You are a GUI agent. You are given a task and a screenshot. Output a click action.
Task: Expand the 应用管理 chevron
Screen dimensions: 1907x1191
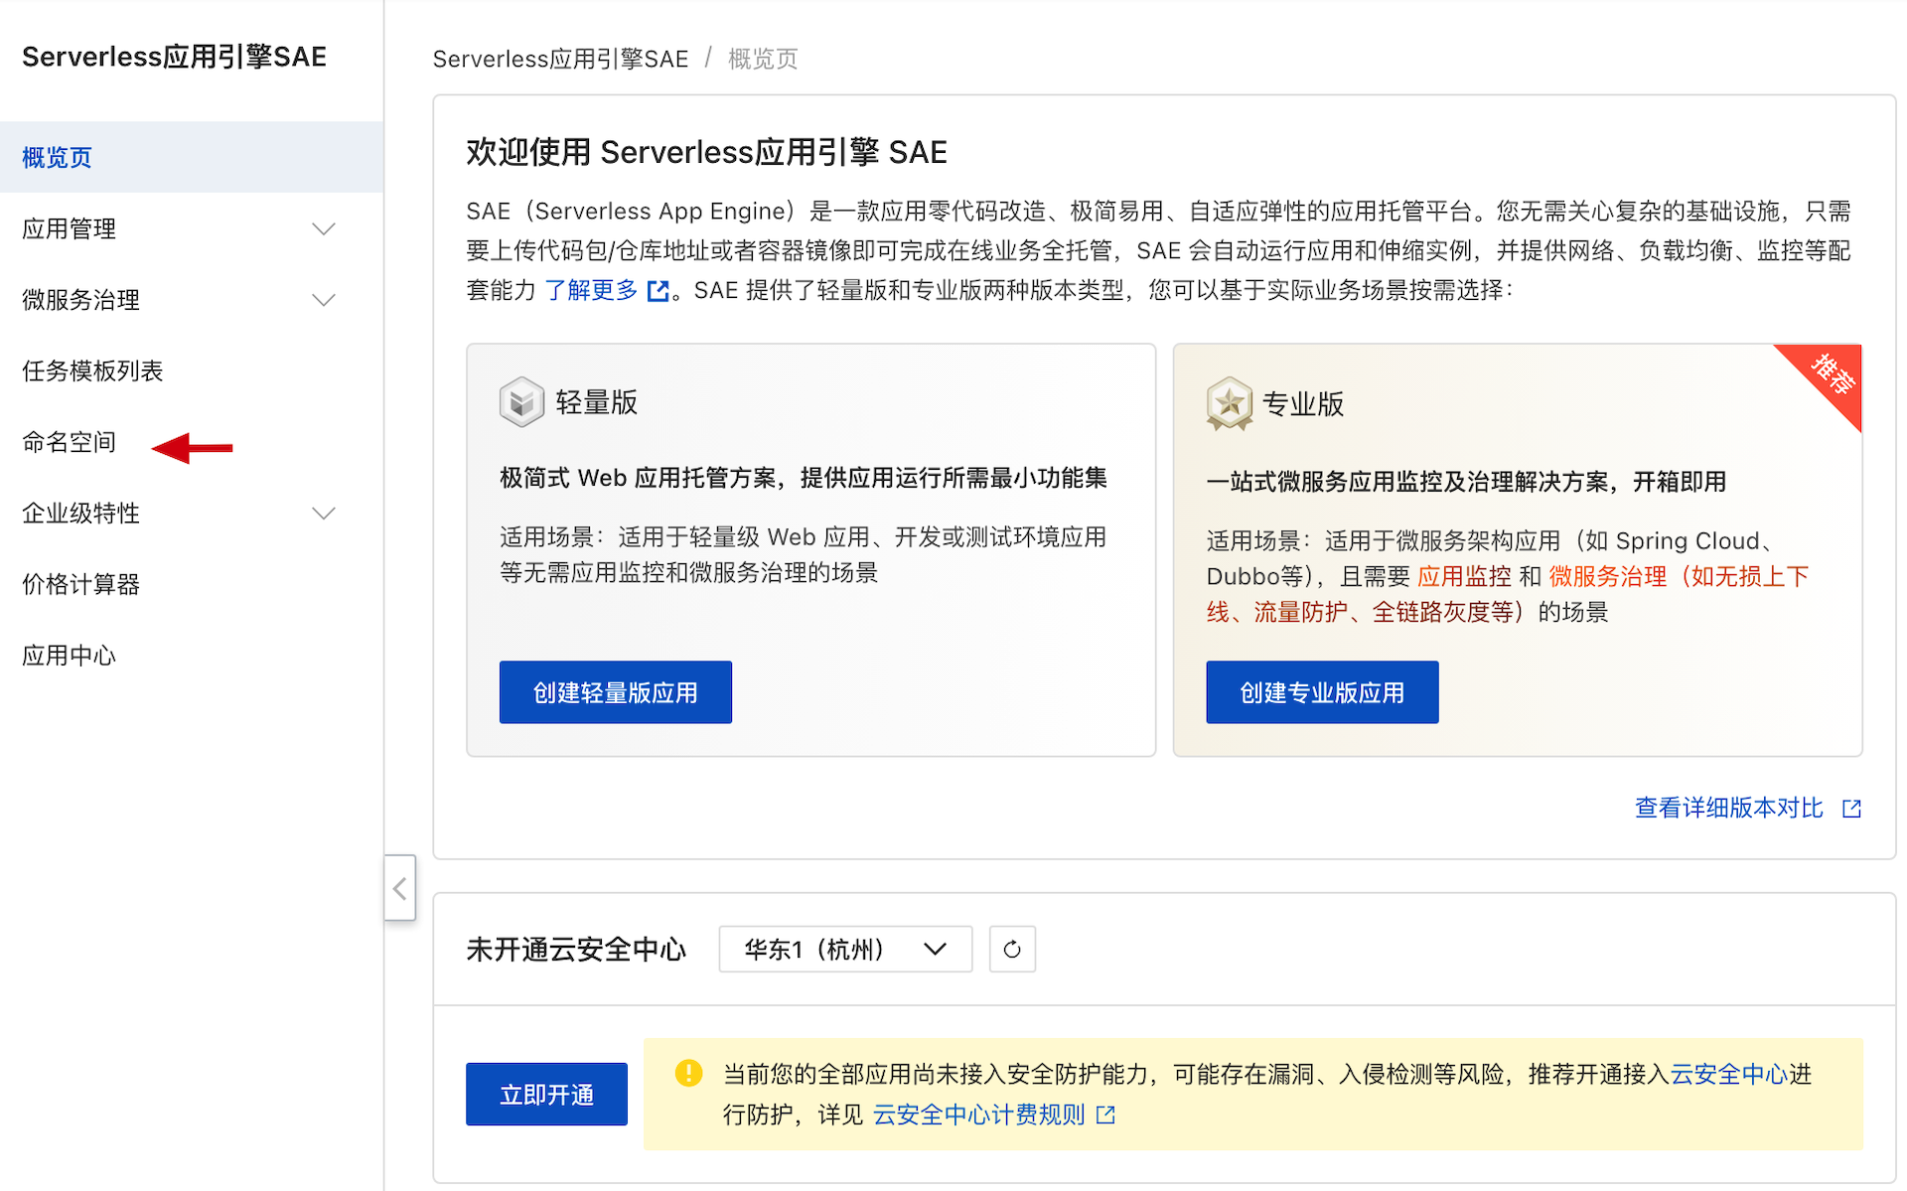(x=324, y=229)
